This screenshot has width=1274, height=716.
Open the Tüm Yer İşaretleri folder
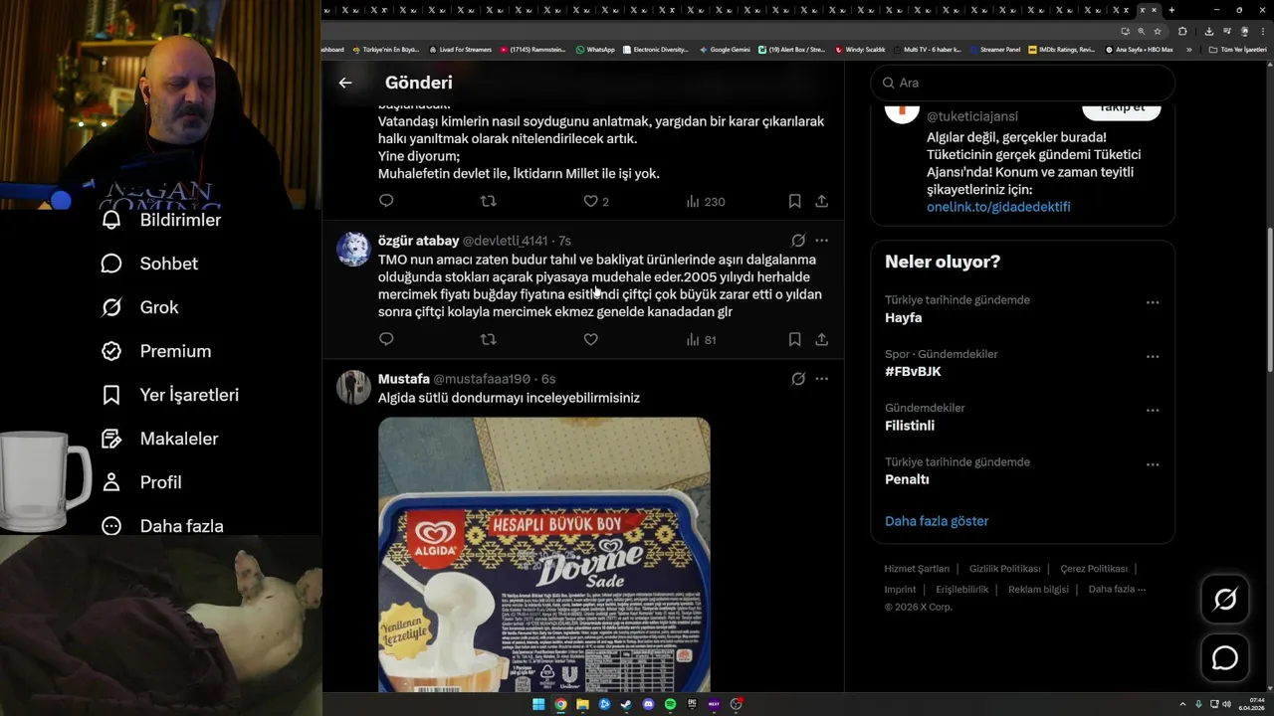(x=1237, y=49)
